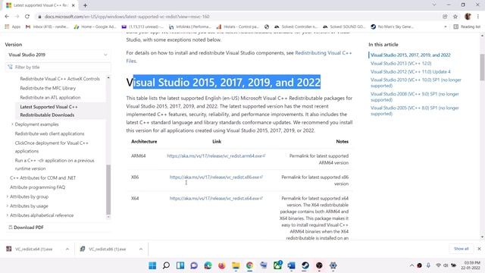Jump to Visual Studio 2010 SP1 section
The image size is (485, 273).
tap(416, 83)
